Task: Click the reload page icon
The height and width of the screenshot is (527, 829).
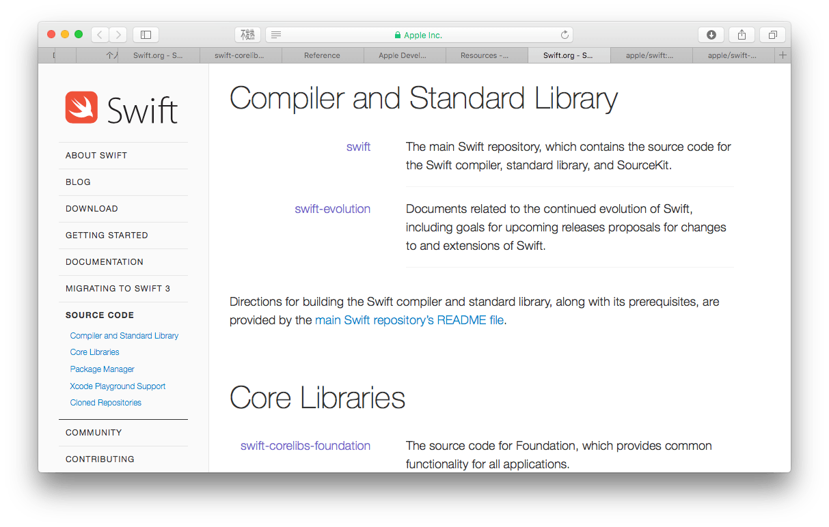Action: (x=565, y=35)
